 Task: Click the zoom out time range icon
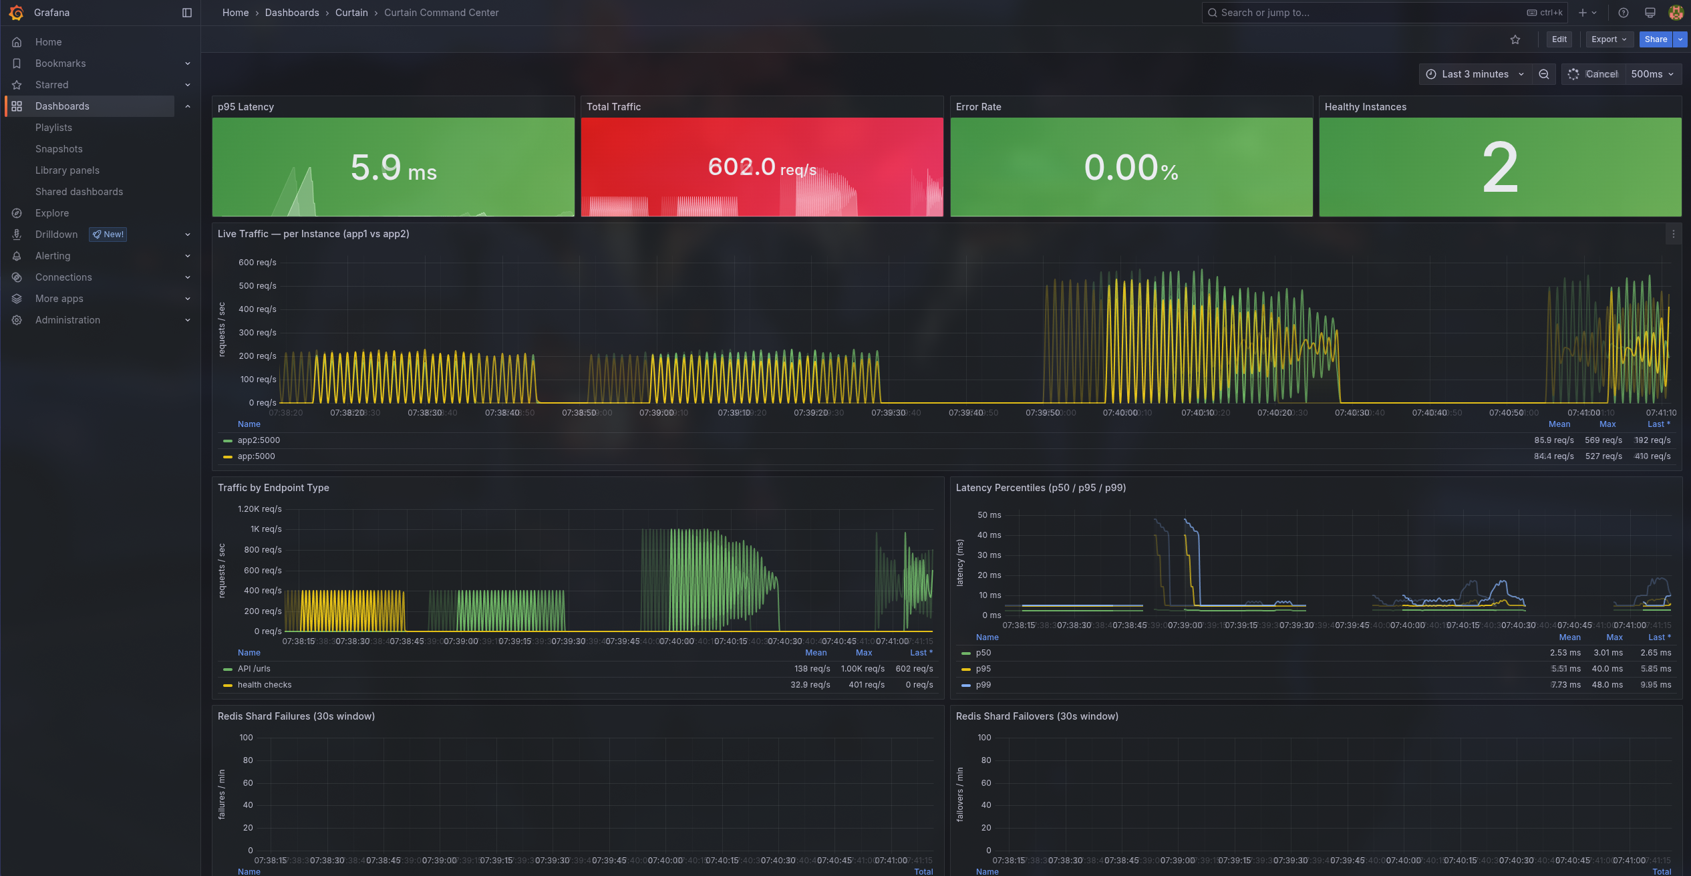pos(1544,74)
